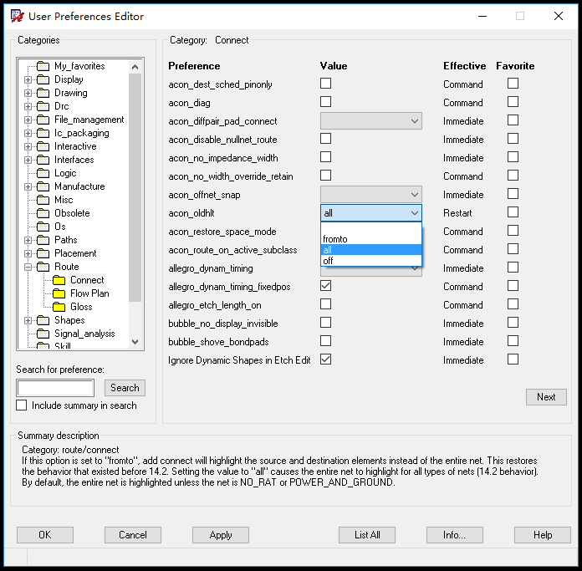Image resolution: width=582 pixels, height=571 pixels.
Task: Check bubble_shove_bondpads value checkbox
Action: (x=325, y=341)
